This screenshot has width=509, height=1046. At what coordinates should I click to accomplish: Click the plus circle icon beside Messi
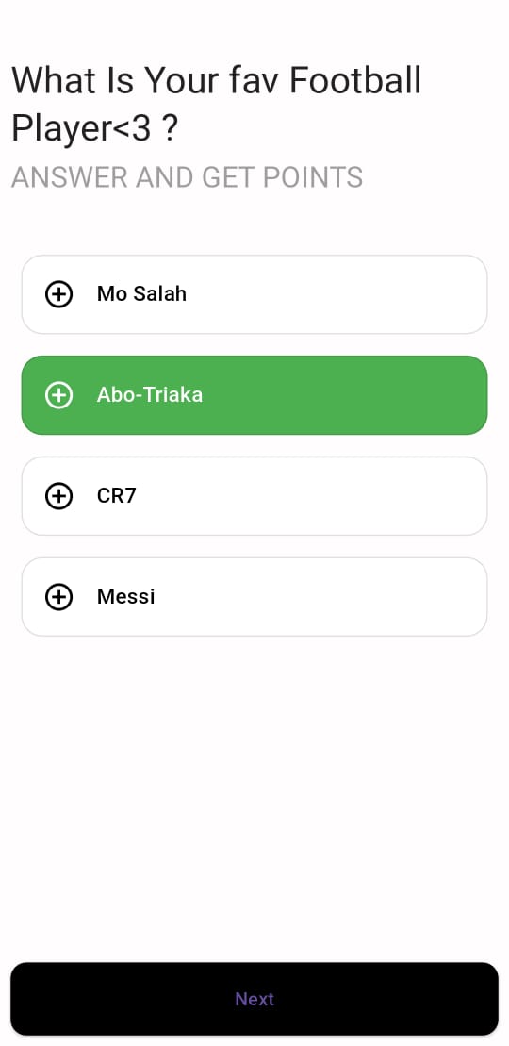click(58, 596)
